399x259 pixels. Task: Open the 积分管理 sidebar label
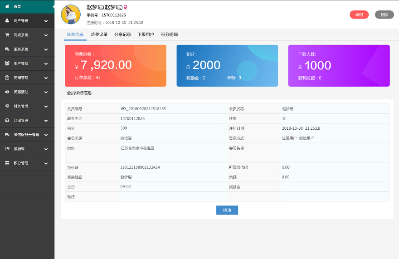point(21,163)
